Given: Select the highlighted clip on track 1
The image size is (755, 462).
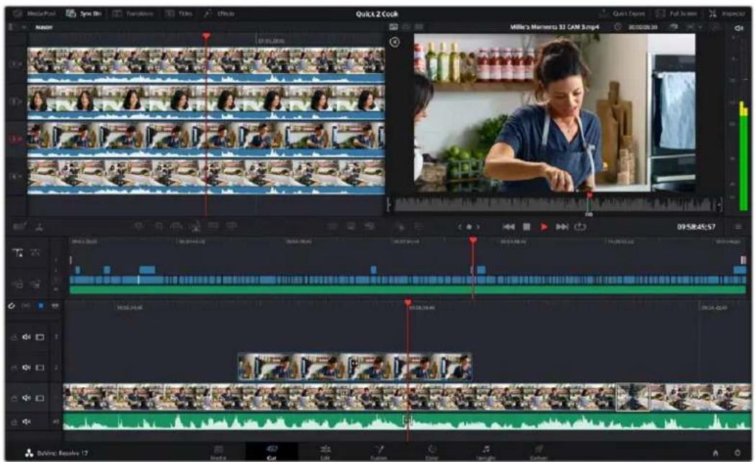Looking at the screenshot, I should click(x=633, y=397).
